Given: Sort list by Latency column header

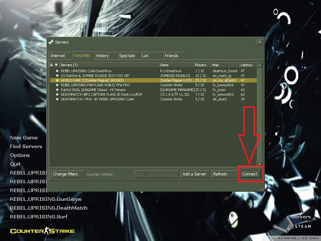Looking at the screenshot, I should 248,65.
